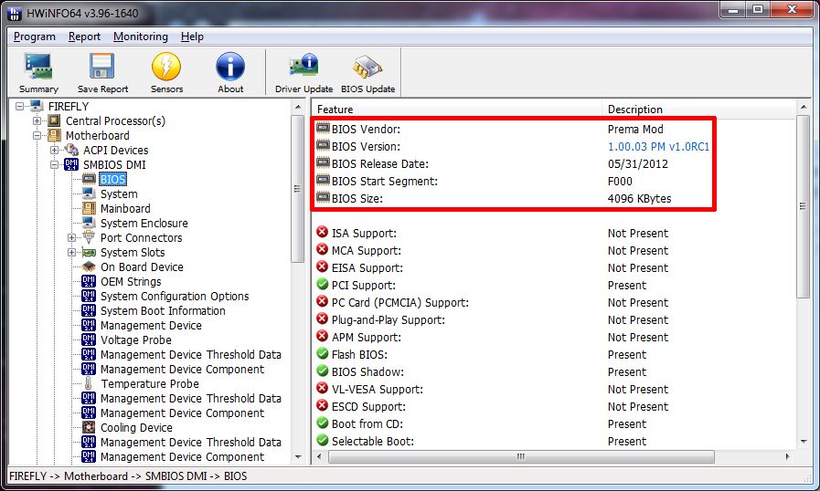The width and height of the screenshot is (820, 491).
Task: Select System Boot Information item
Action: [163, 311]
